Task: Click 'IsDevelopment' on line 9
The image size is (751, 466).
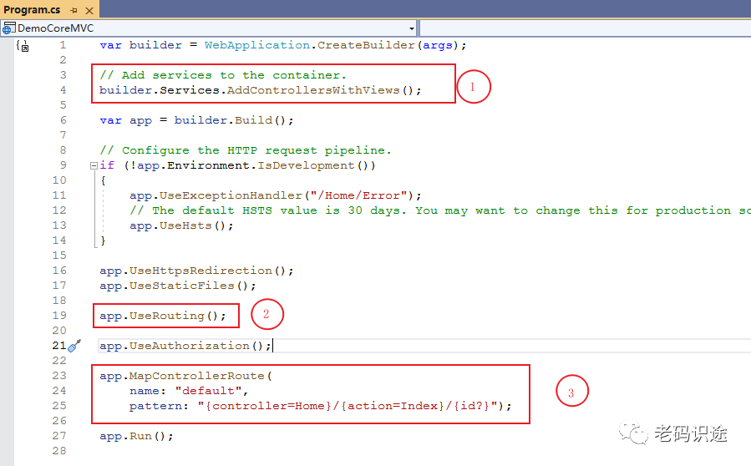Action: pyautogui.click(x=306, y=165)
